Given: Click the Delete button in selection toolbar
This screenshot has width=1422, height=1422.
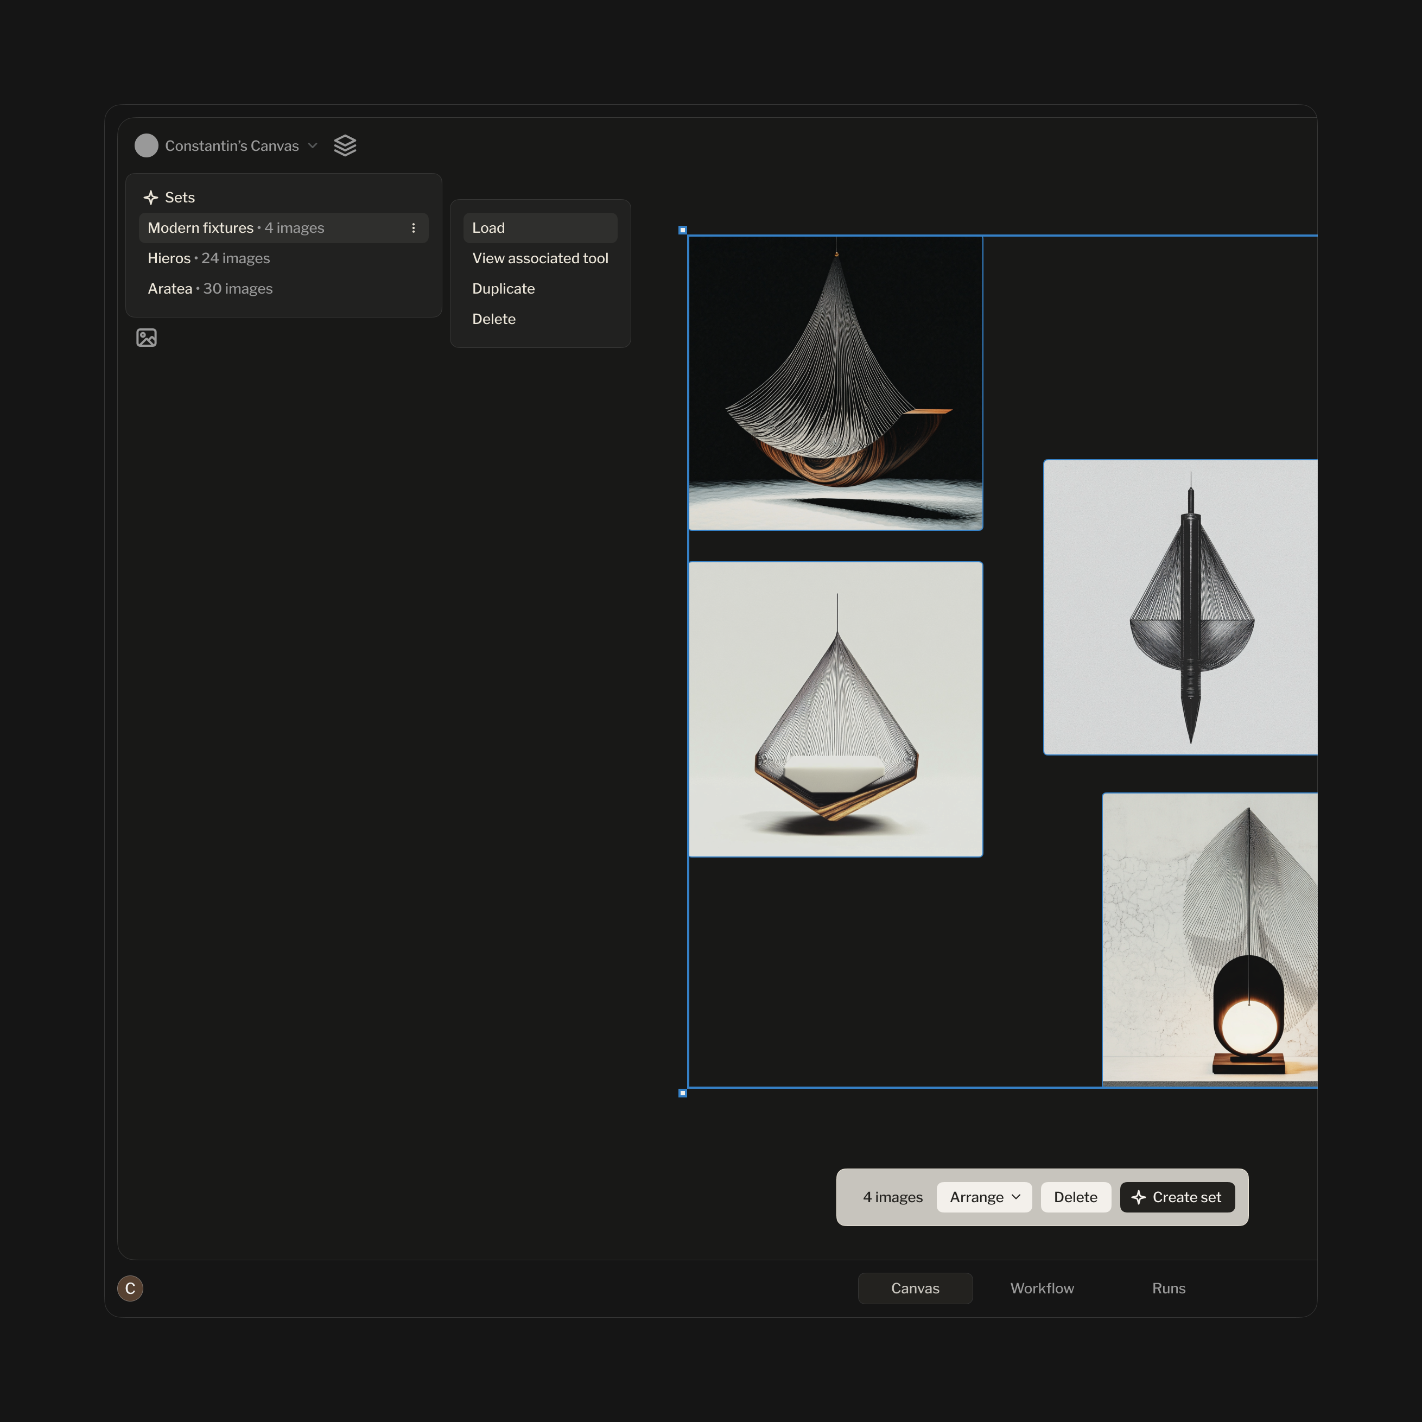Looking at the screenshot, I should 1075,1197.
